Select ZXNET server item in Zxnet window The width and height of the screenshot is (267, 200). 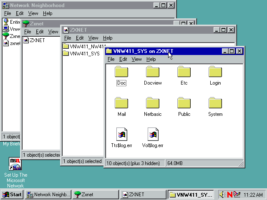click(x=34, y=40)
